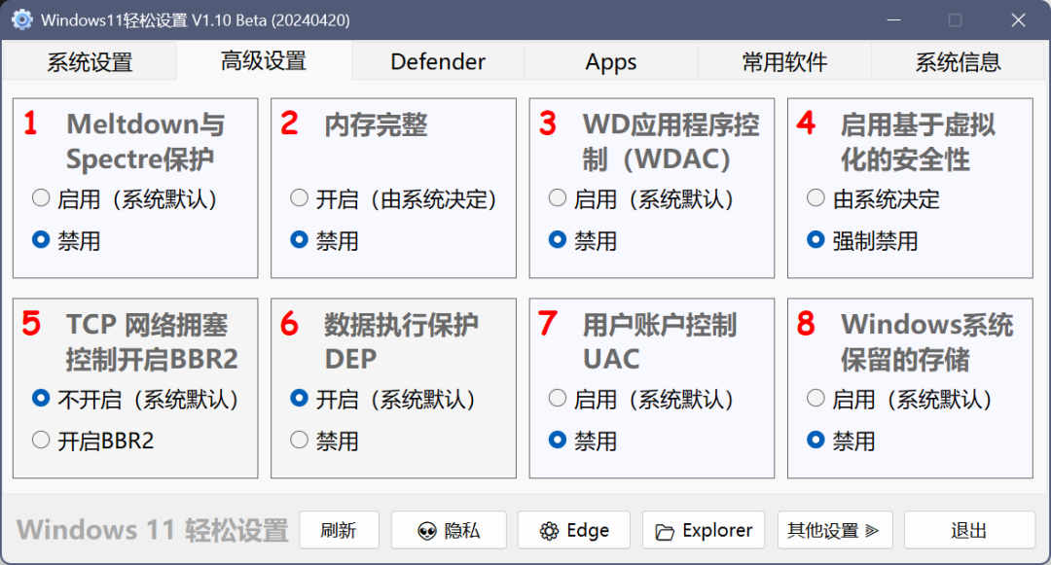Go to the Apps tab
This screenshot has width=1051, height=565.
coord(611,62)
